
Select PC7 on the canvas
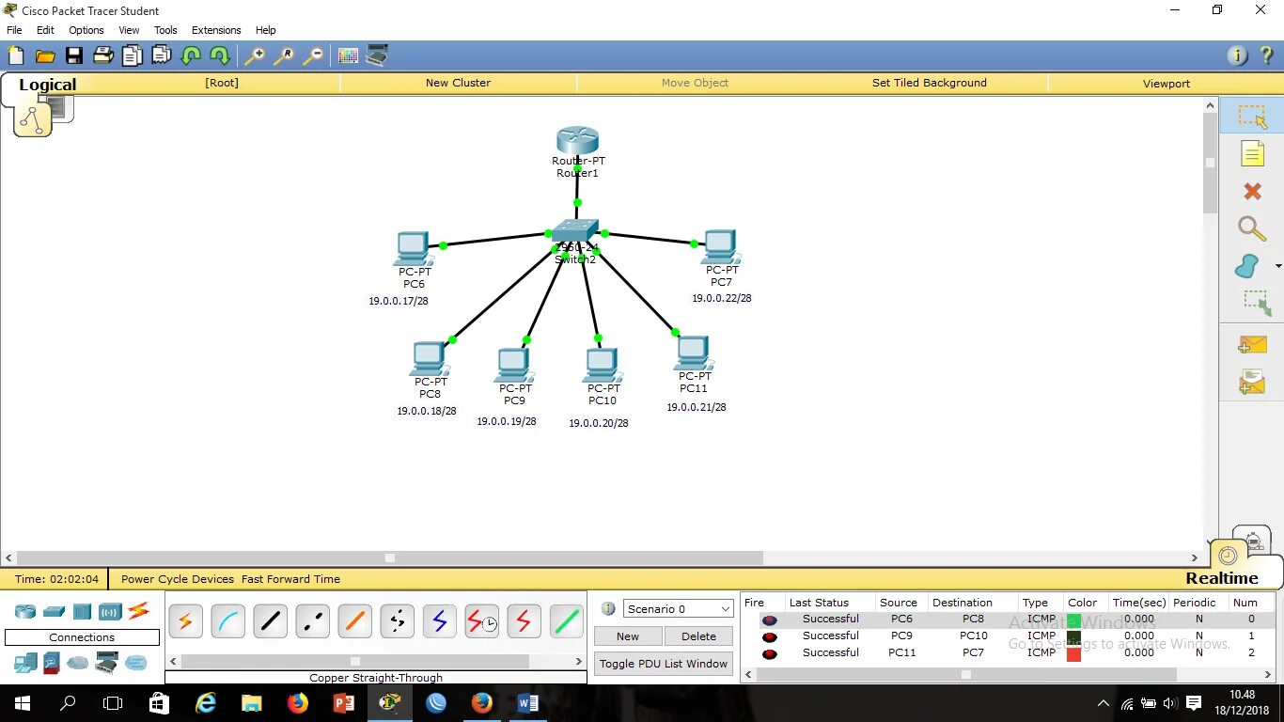720,247
